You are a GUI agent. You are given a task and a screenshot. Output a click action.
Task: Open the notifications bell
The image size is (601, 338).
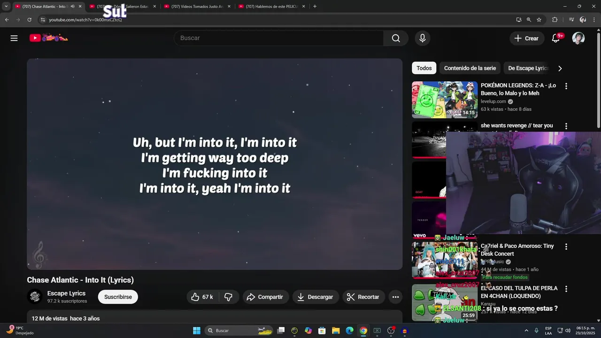[555, 38]
